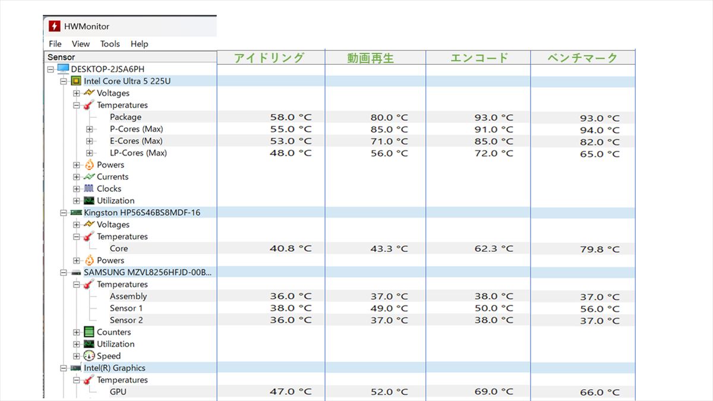Click the Intel Core Ultra 5 CPU chip icon
713x401 pixels.
[76, 81]
